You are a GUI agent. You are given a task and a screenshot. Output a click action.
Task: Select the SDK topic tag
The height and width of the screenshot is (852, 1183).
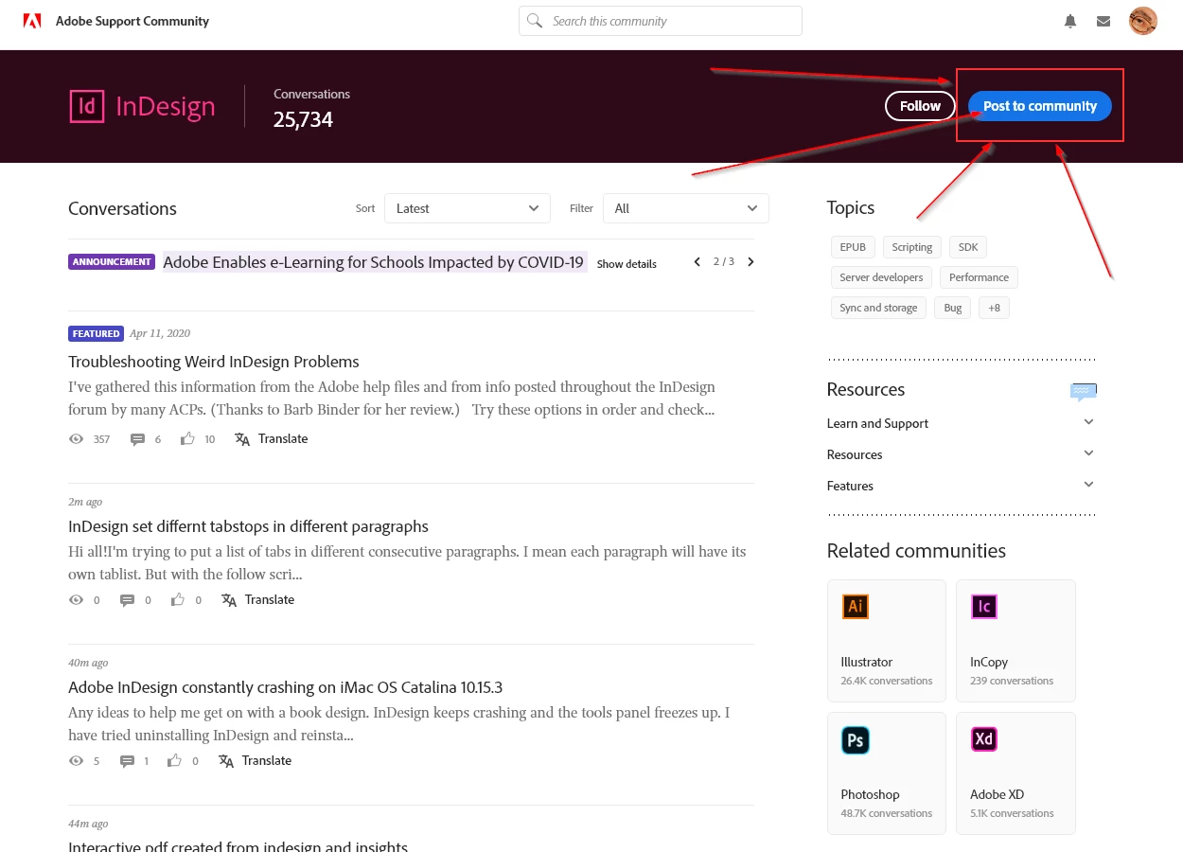pos(968,247)
